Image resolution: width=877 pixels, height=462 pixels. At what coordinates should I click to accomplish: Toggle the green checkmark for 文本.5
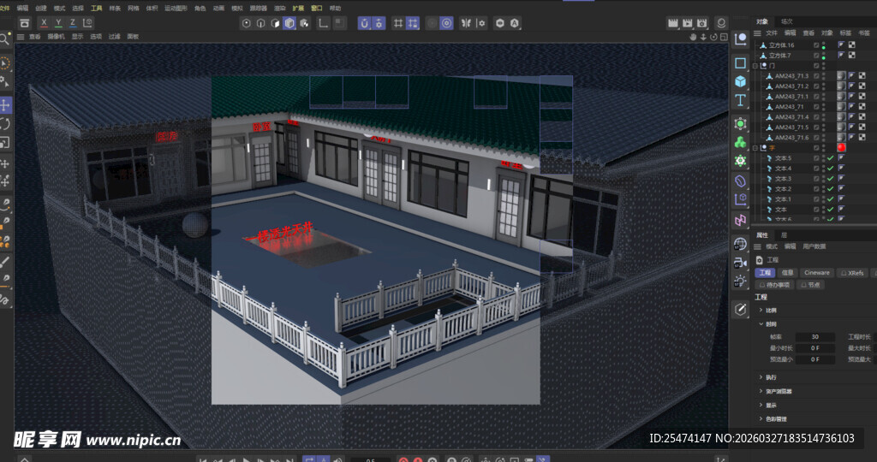click(x=829, y=158)
